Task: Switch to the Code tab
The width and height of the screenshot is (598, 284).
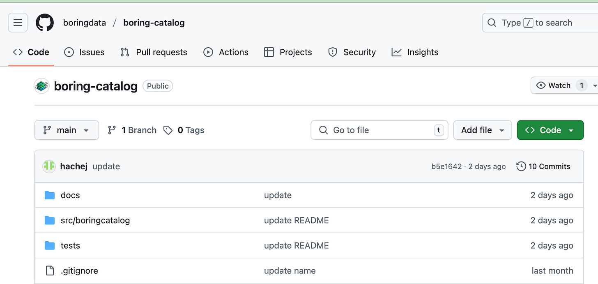Action: coord(31,52)
